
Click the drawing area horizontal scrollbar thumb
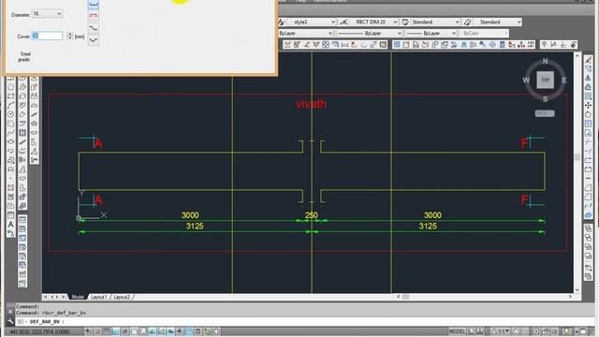pos(405,297)
